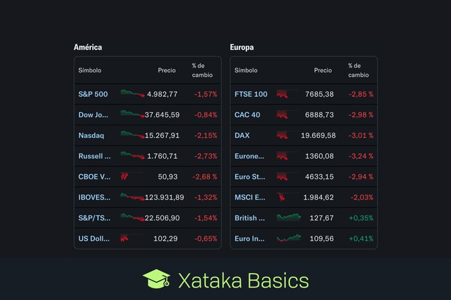Click the US Dollar index mini chart

tap(125, 238)
